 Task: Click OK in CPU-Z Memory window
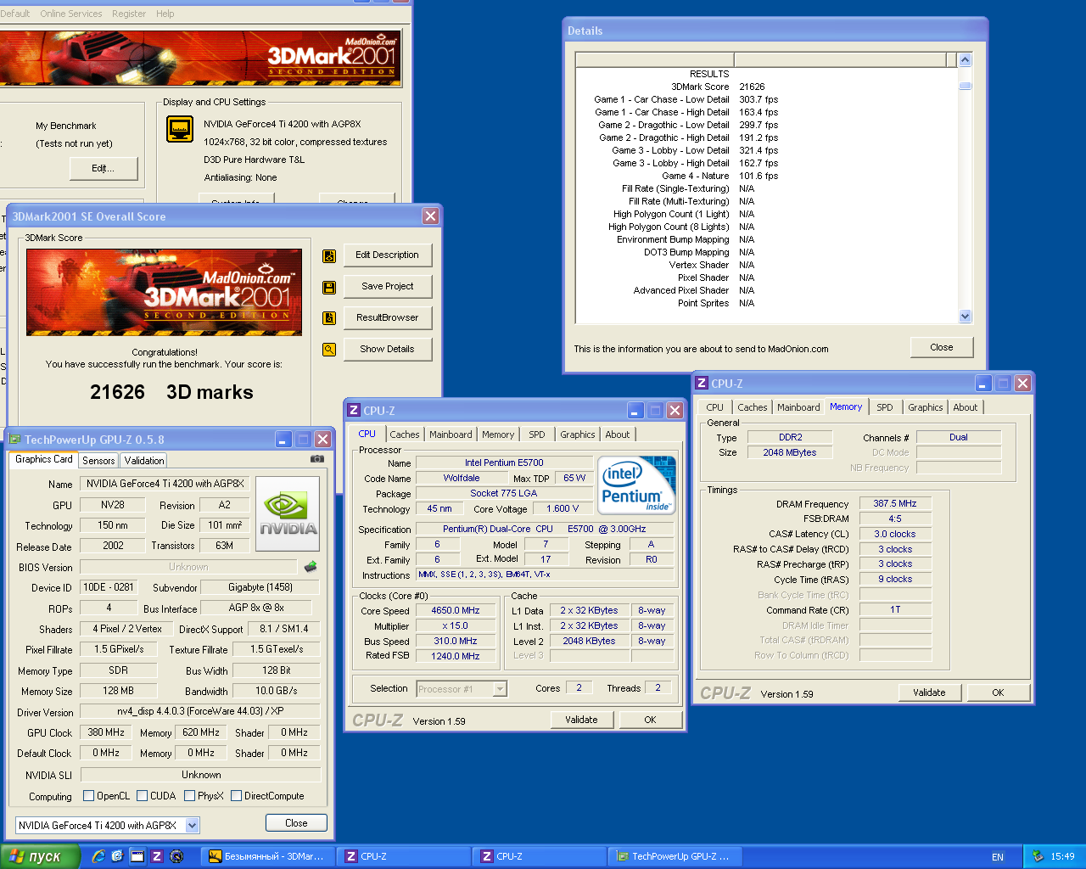998,692
